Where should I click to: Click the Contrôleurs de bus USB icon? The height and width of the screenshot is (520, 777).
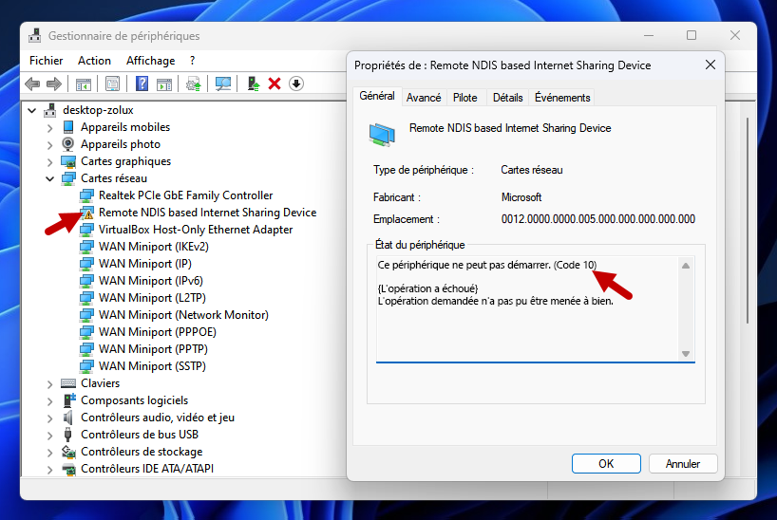click(67, 435)
